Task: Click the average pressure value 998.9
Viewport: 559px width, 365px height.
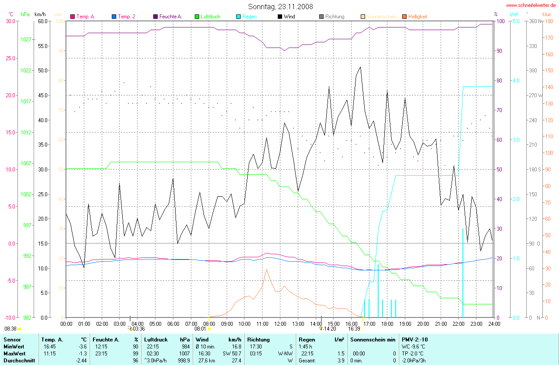Action: (184, 361)
